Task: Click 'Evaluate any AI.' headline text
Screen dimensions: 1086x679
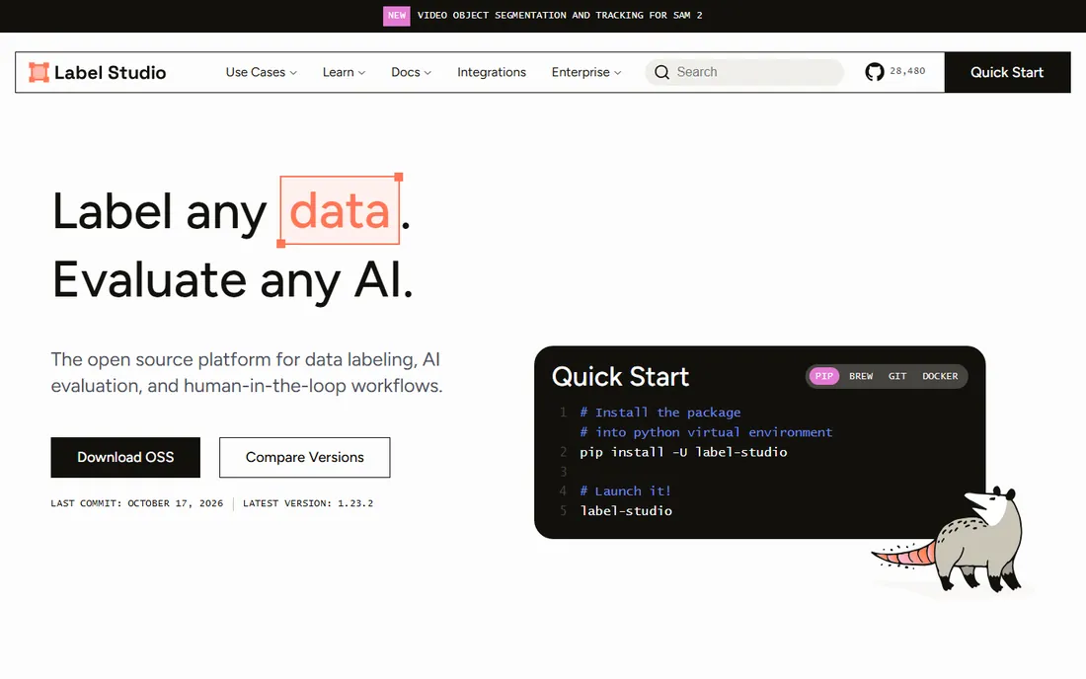Action: point(233,280)
